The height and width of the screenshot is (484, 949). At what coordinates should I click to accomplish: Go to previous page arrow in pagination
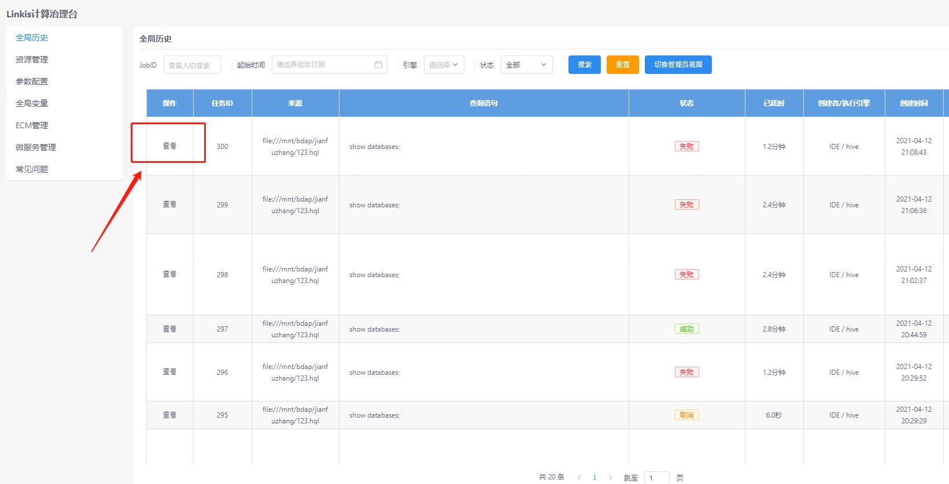point(579,478)
